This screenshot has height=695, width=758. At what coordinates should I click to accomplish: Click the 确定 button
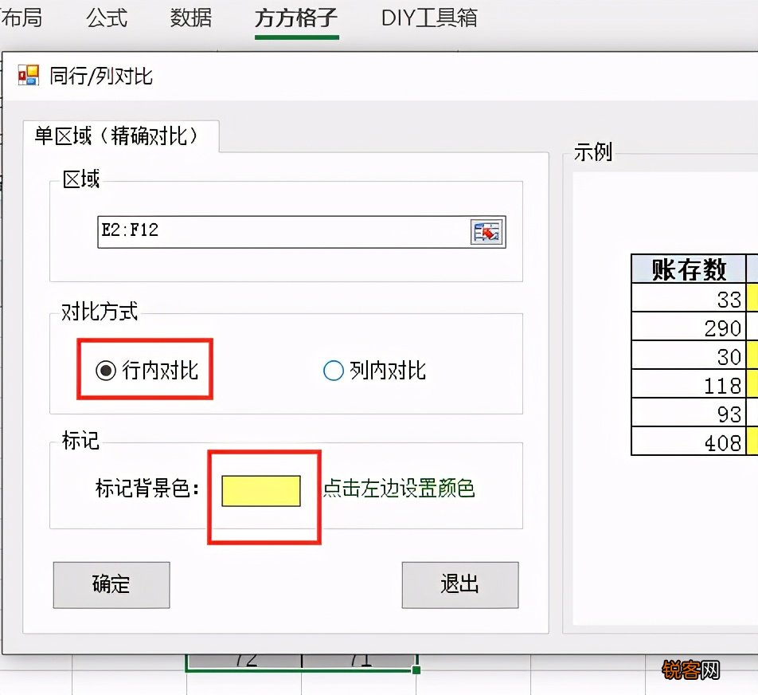tap(111, 585)
